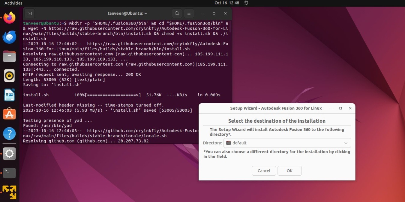Viewport: 405px width, 202px height.
Task: Click the running Fusion 360 installer dock icon
Action: click(x=9, y=192)
